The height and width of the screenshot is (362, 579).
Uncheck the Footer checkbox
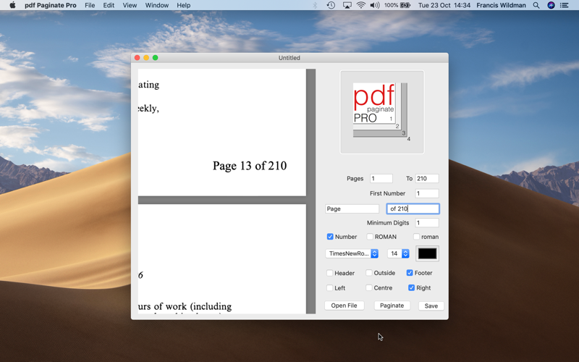click(410, 273)
